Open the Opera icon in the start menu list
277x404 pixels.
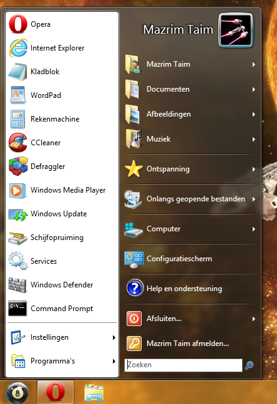18,24
